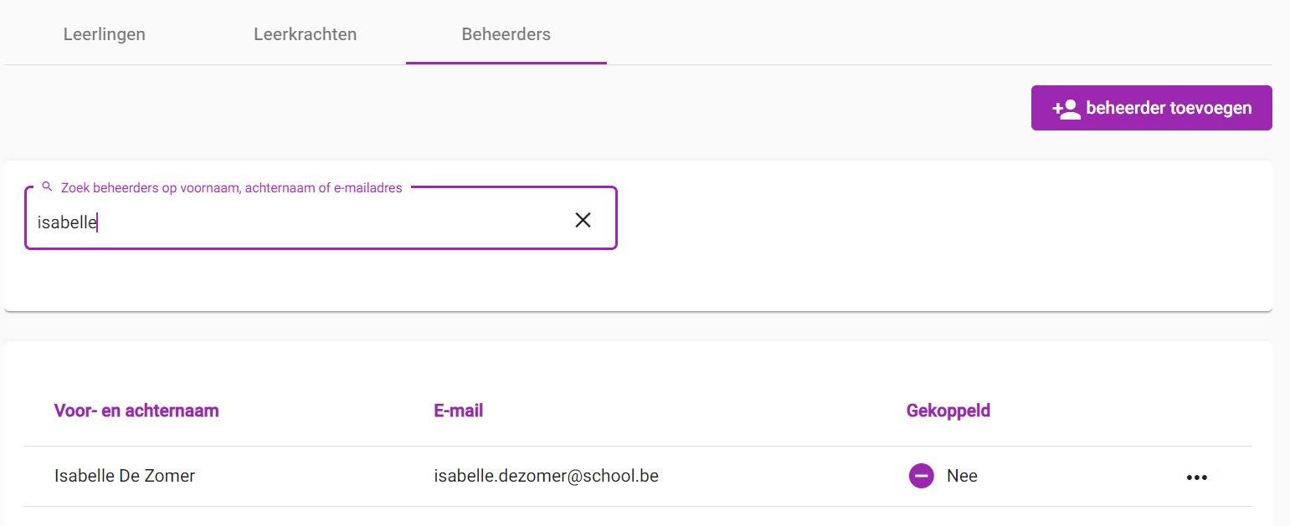Click the 'Nee' status text in Gekoppeld column
The width and height of the screenshot is (1290, 526).
click(x=962, y=476)
